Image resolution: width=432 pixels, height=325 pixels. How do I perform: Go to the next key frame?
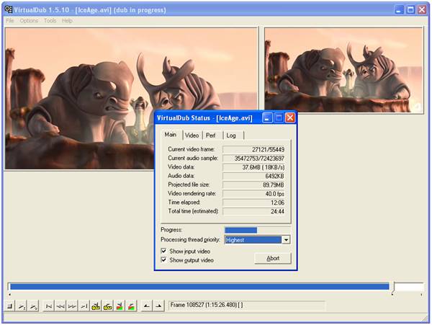(107, 306)
